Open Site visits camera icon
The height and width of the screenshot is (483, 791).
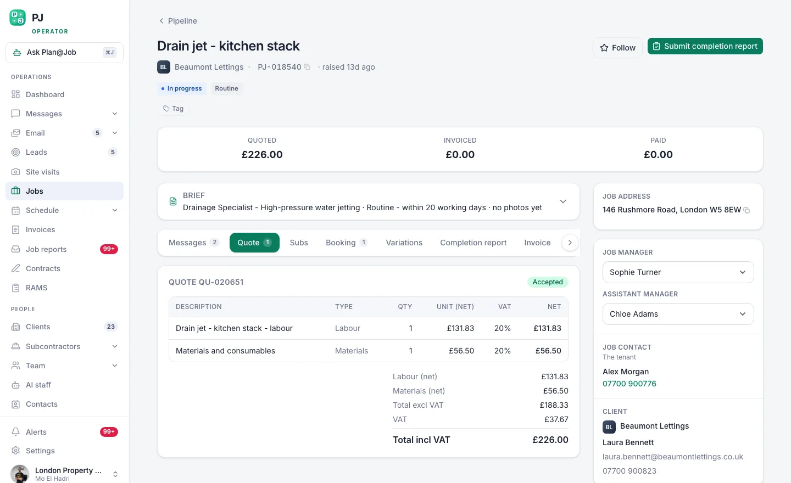coord(16,172)
